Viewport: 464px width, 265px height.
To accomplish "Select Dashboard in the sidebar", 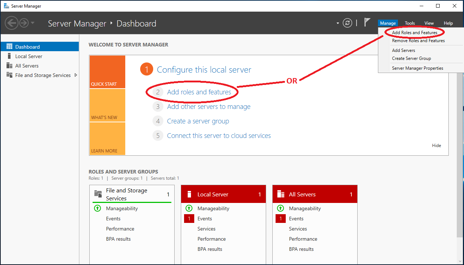I will [40, 46].
